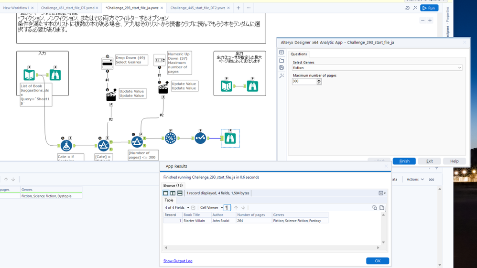Switch to Challenge_451_start_file_DT.yxmd tab

[67, 8]
